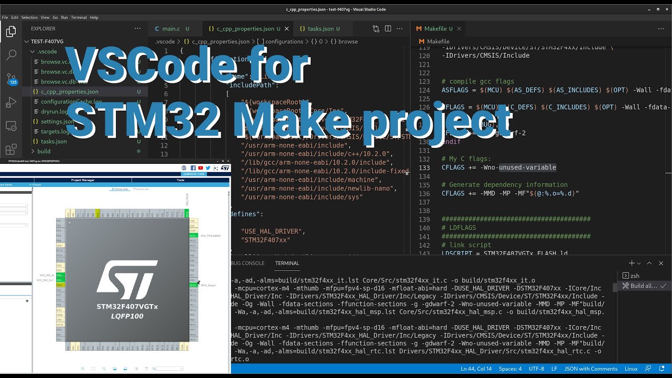
Task: Change JSON with Comments language mode
Action: pyautogui.click(x=591, y=369)
